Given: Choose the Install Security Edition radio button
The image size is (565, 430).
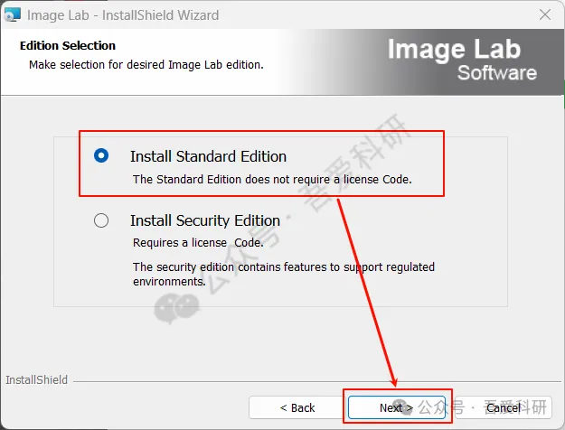Looking at the screenshot, I should (101, 220).
